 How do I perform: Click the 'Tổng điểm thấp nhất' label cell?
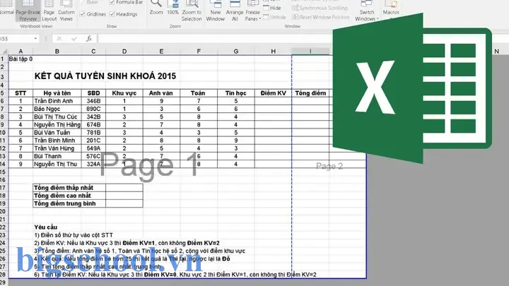coord(69,188)
